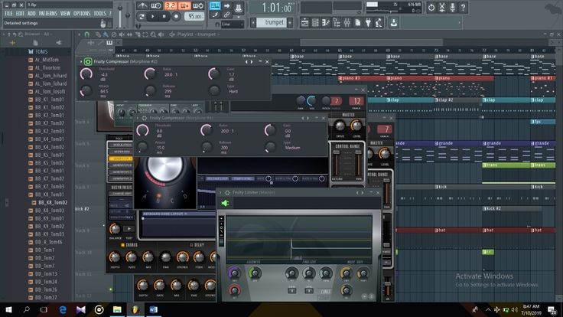Toggle the 3.2 countdown-before-recording button

coord(171,6)
